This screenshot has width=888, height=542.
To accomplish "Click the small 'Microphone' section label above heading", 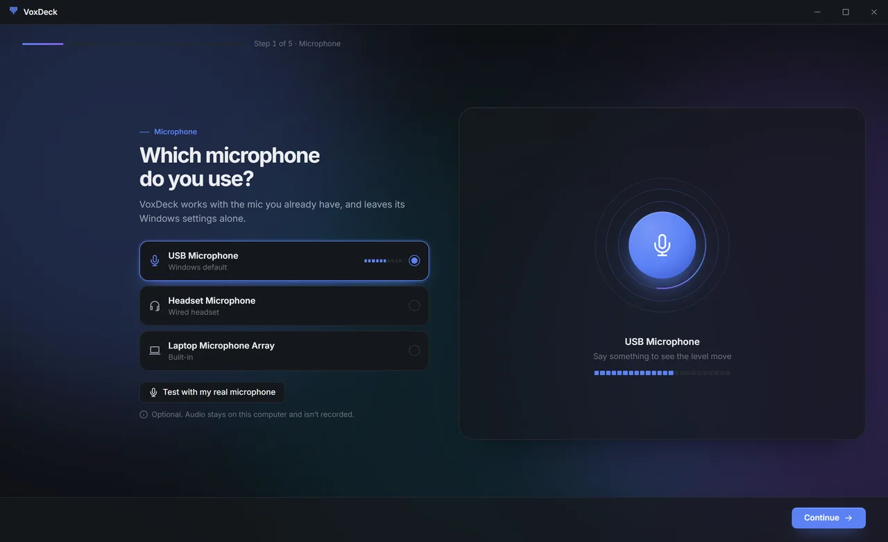I will click(x=176, y=132).
